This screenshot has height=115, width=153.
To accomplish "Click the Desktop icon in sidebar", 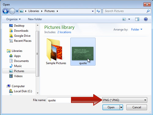I will [x=11, y=25].
